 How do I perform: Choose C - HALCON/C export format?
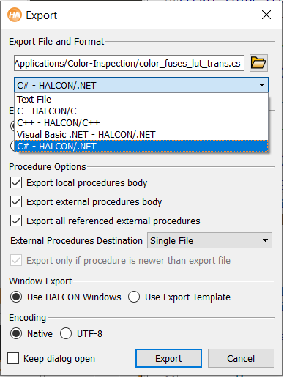pos(141,111)
